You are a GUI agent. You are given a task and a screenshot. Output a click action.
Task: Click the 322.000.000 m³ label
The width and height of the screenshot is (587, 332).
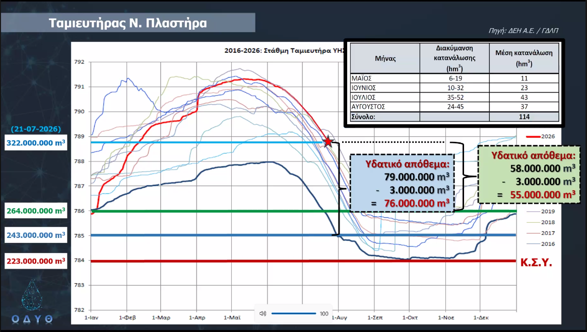pos(36,143)
